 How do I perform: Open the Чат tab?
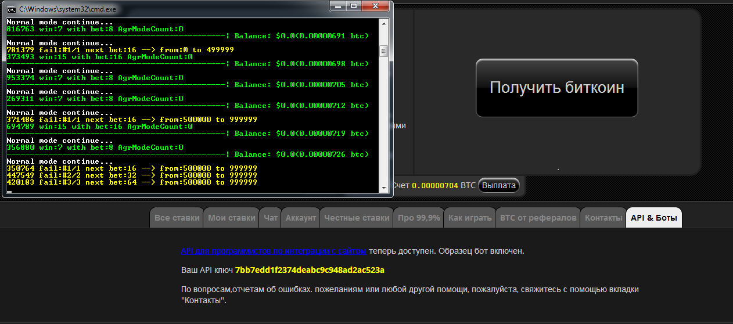pyautogui.click(x=271, y=218)
